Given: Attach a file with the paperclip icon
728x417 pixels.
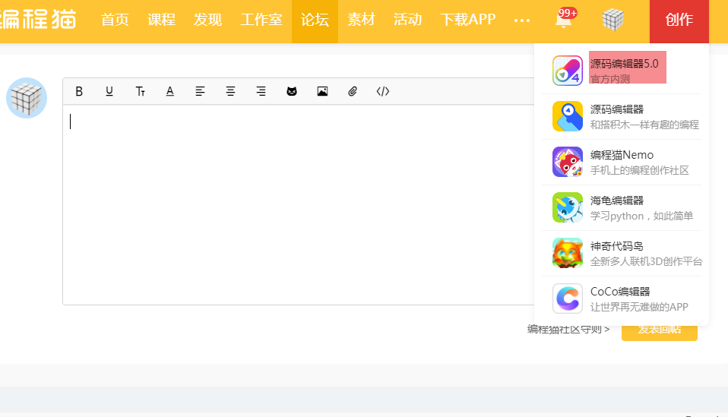Looking at the screenshot, I should 353,91.
